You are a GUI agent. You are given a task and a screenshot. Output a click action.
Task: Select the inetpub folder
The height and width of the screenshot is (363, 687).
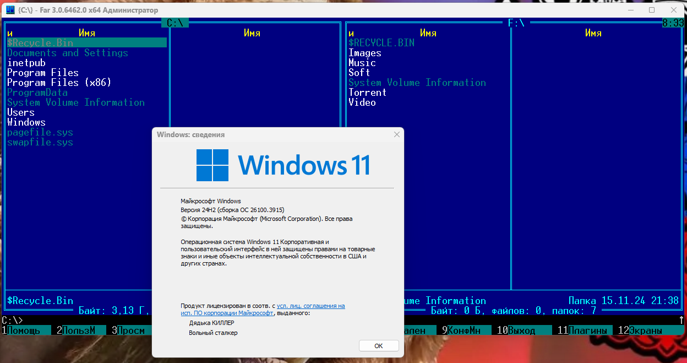click(26, 63)
